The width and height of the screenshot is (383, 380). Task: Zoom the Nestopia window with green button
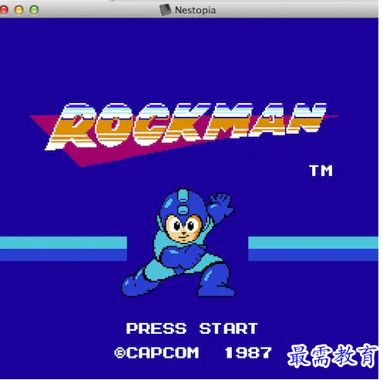coord(34,10)
